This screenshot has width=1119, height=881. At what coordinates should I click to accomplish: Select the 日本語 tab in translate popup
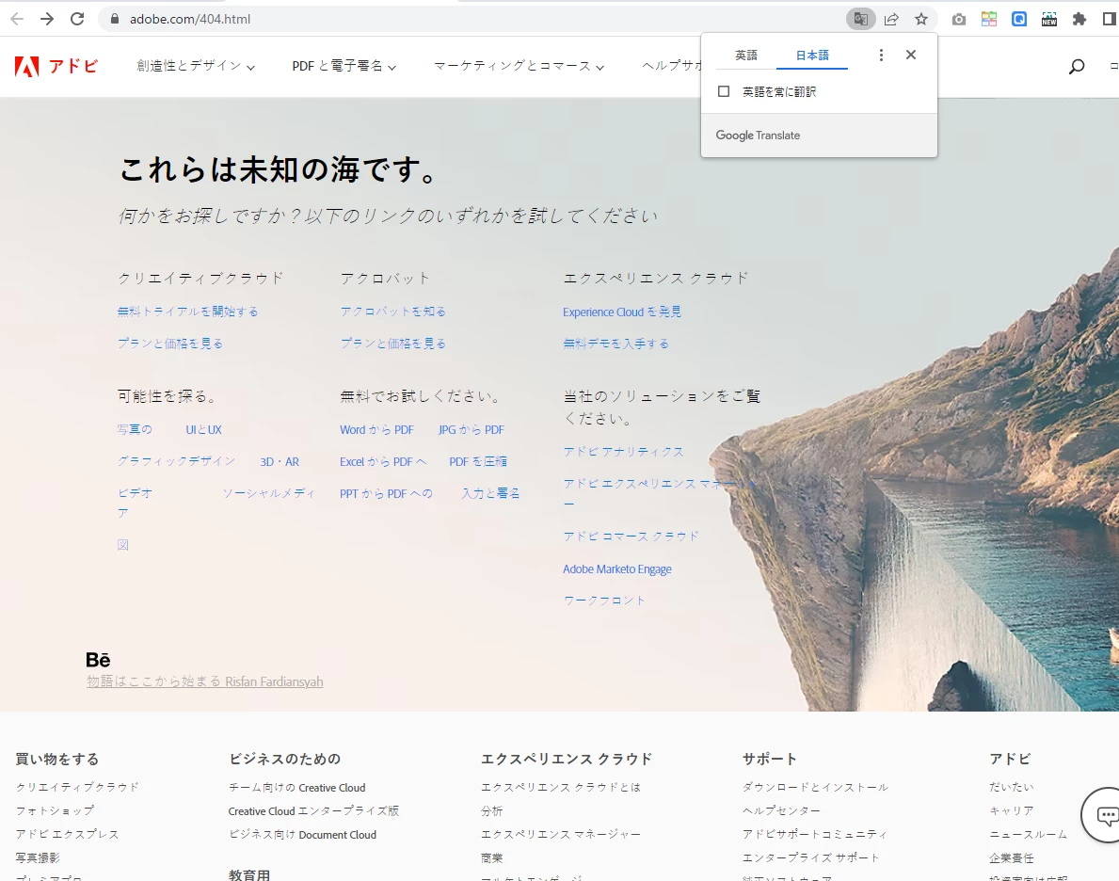click(x=812, y=55)
